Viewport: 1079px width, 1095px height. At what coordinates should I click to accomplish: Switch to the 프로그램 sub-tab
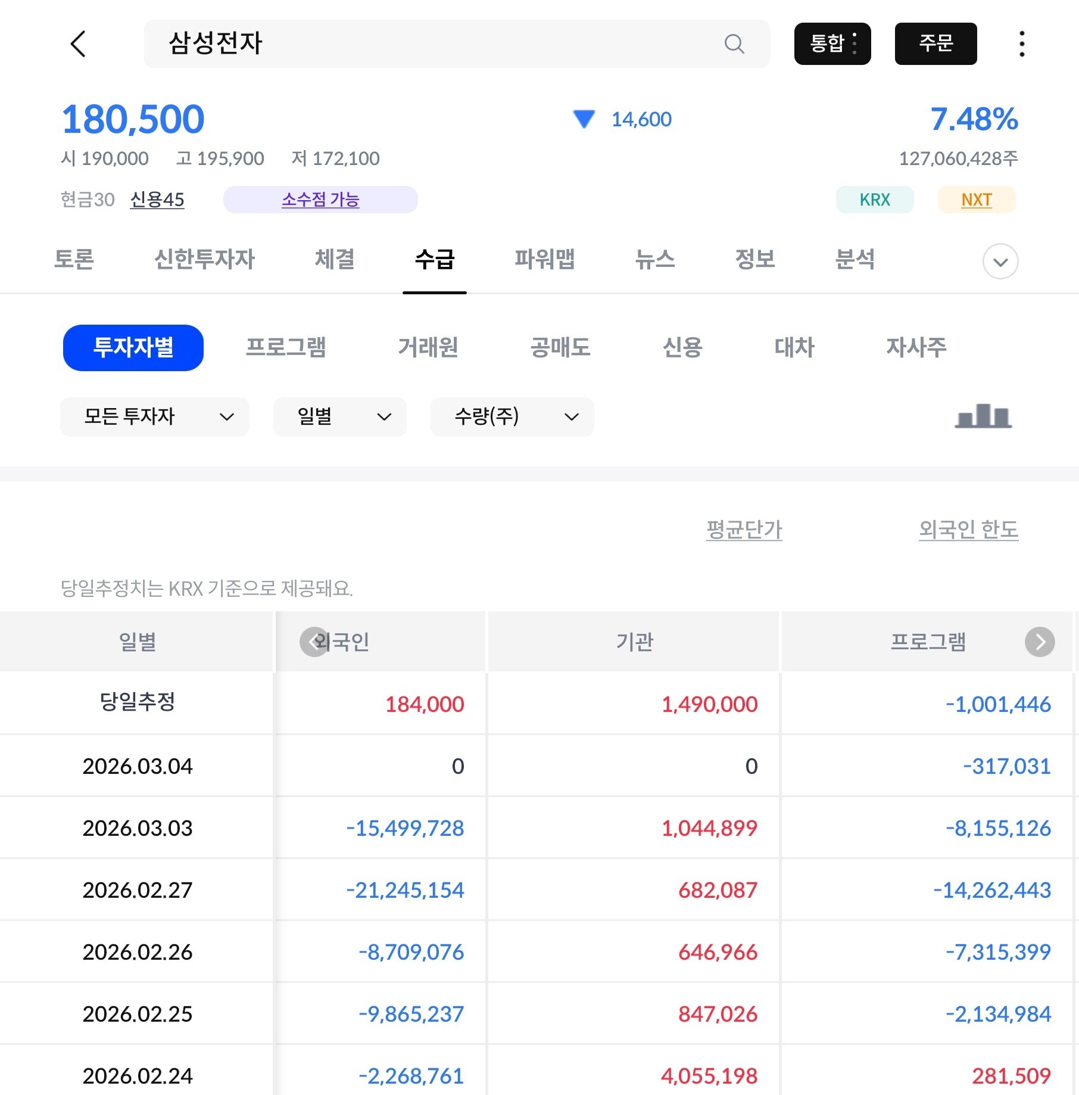286,347
